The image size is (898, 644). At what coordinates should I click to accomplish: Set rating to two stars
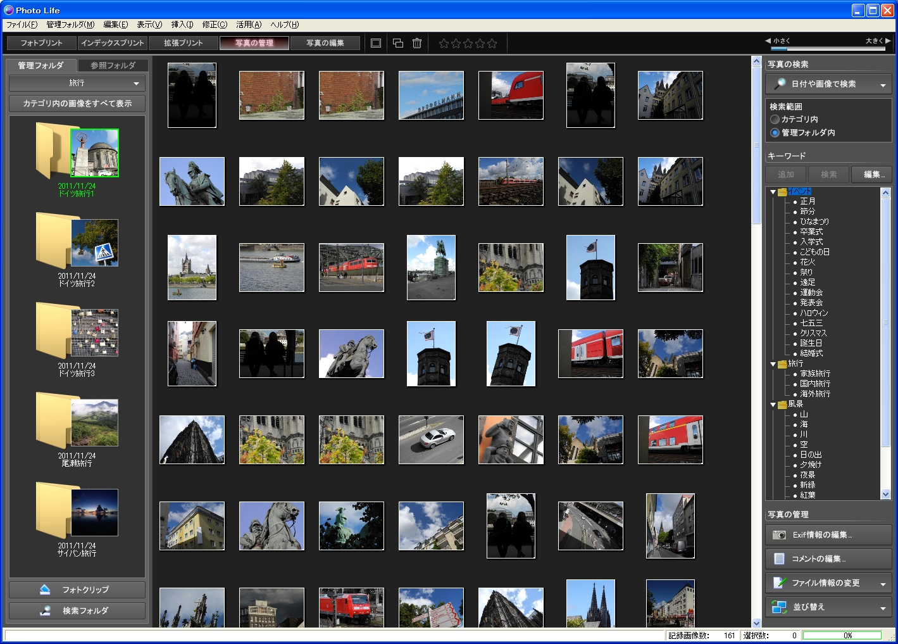tap(456, 44)
